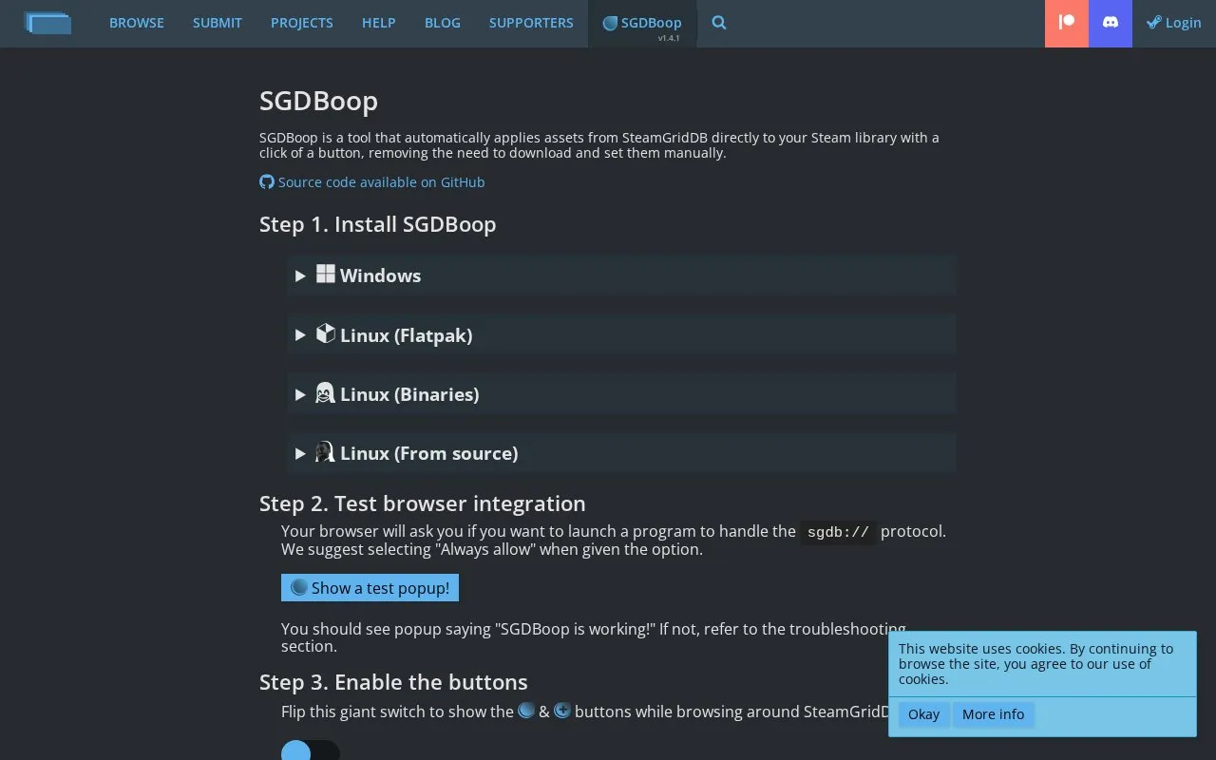The image size is (1216, 760).
Task: Click the Step 3. Enable the buttons heading
Action: click(393, 682)
